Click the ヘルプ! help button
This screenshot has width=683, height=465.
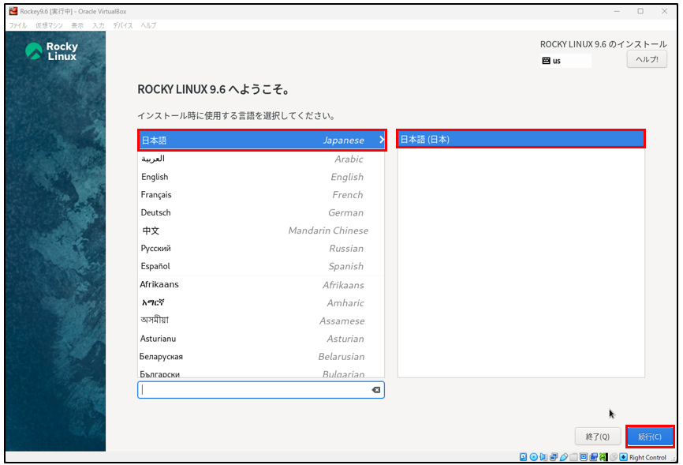tap(647, 60)
